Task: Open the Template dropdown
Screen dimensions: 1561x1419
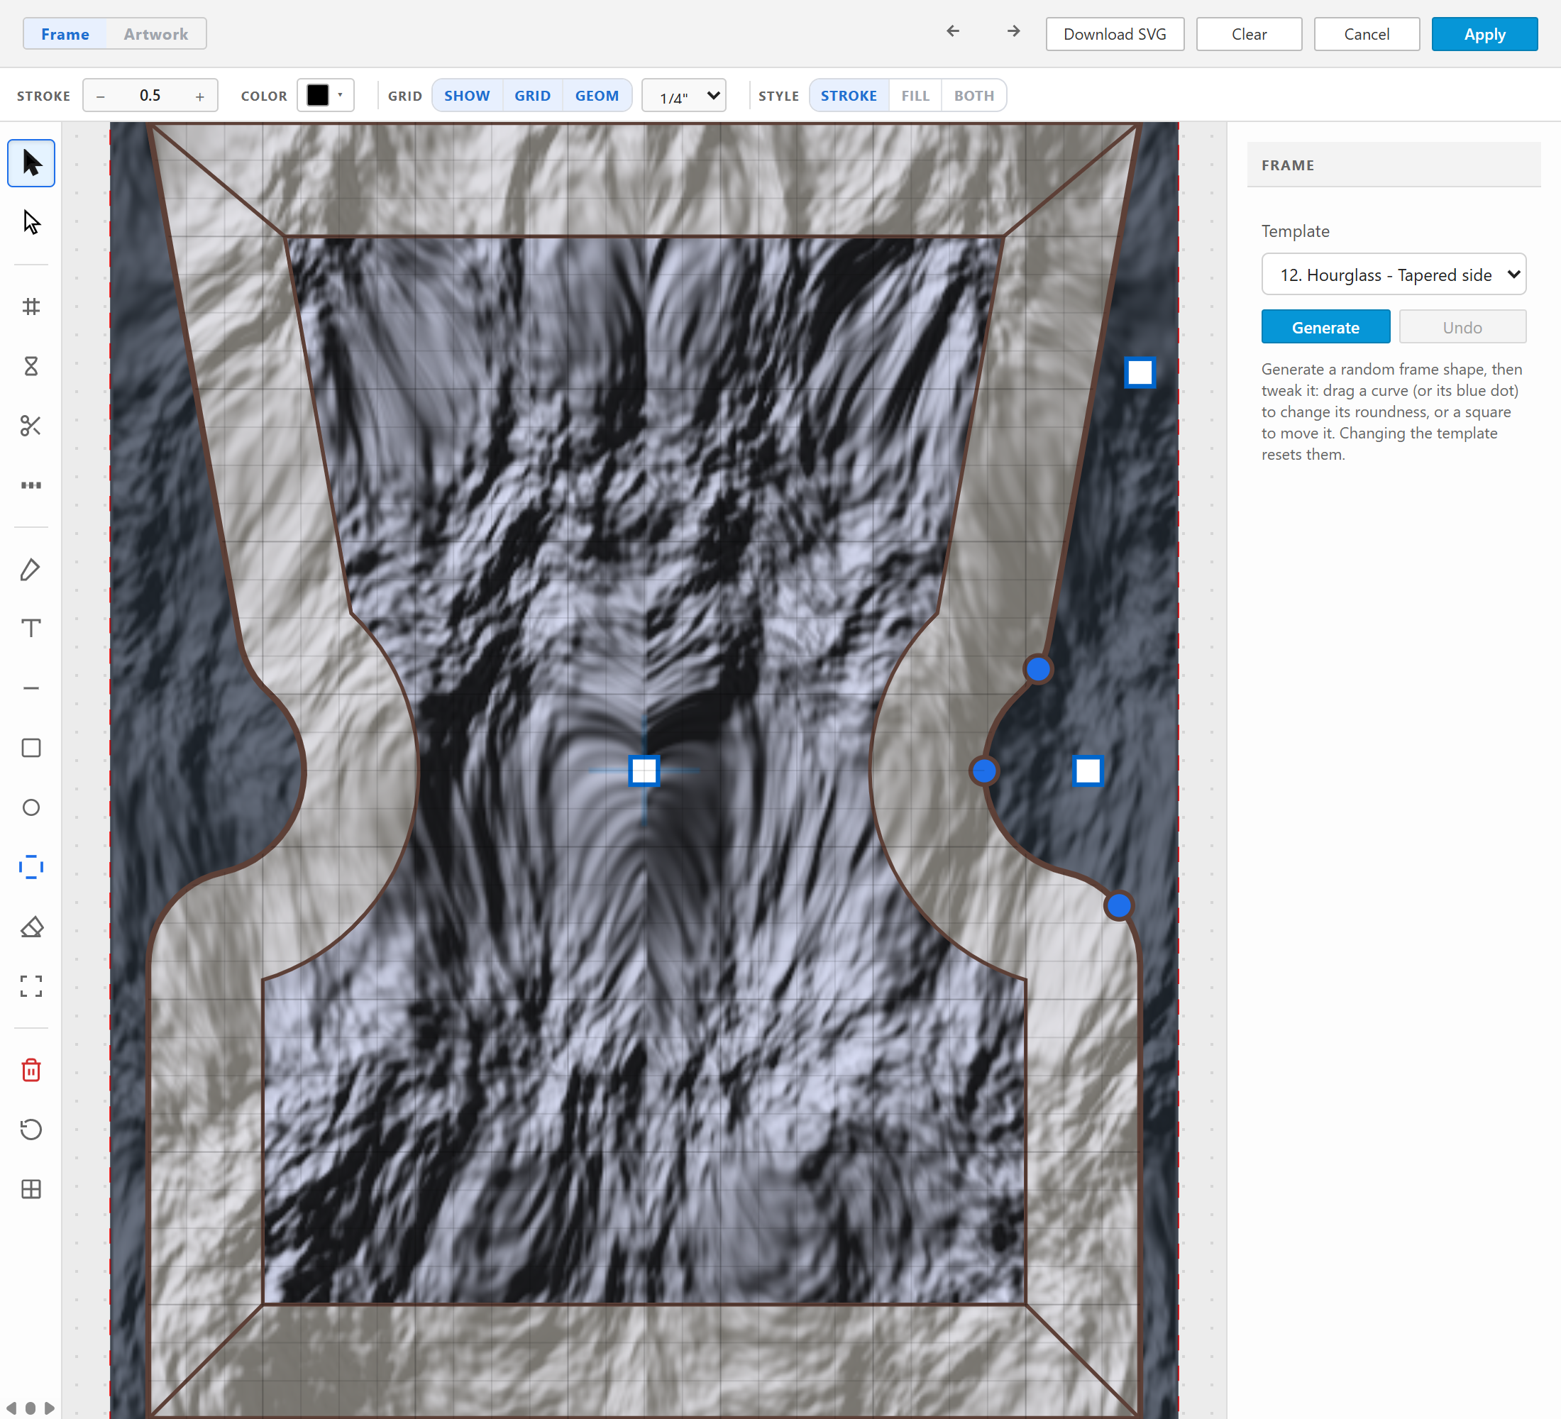Action: 1394,275
